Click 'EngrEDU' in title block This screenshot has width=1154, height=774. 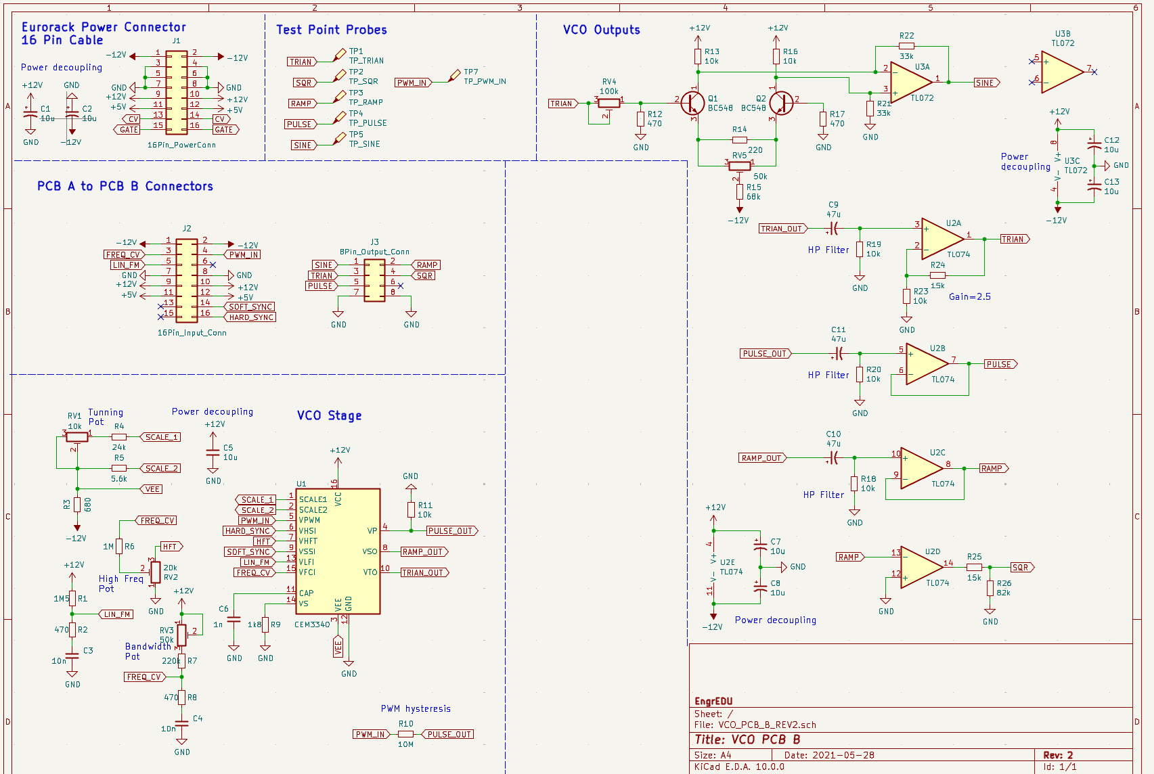pyautogui.click(x=713, y=701)
